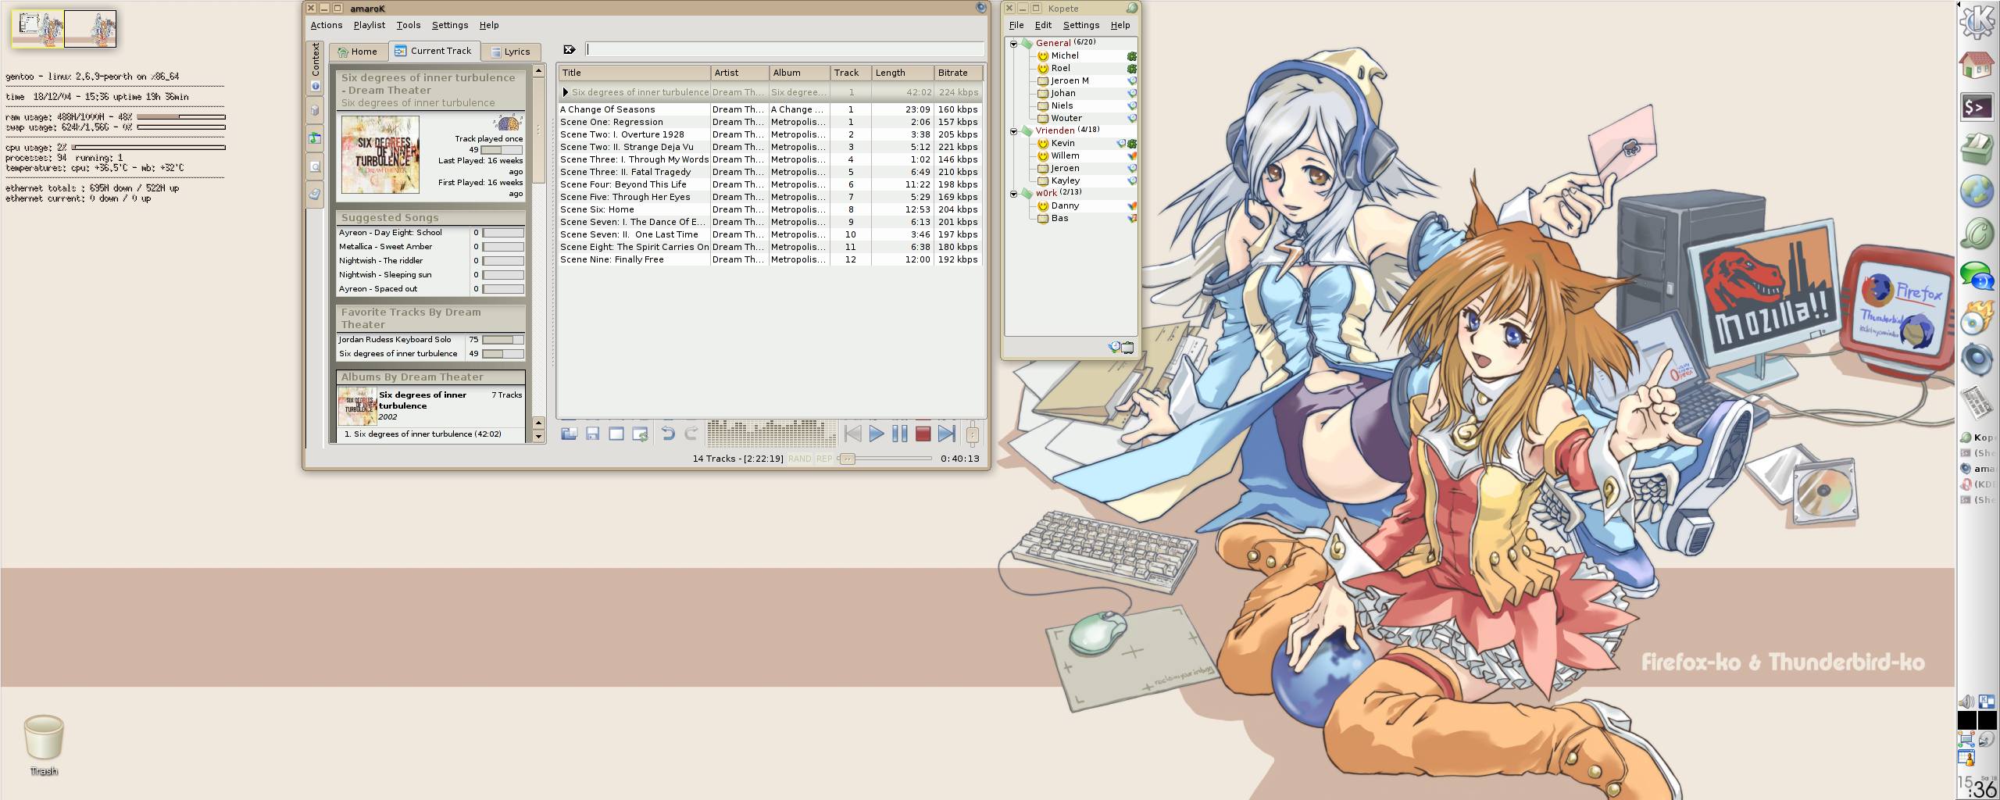Click amaroK add media toolbar icon
This screenshot has width=2000, height=800.
[x=569, y=434]
